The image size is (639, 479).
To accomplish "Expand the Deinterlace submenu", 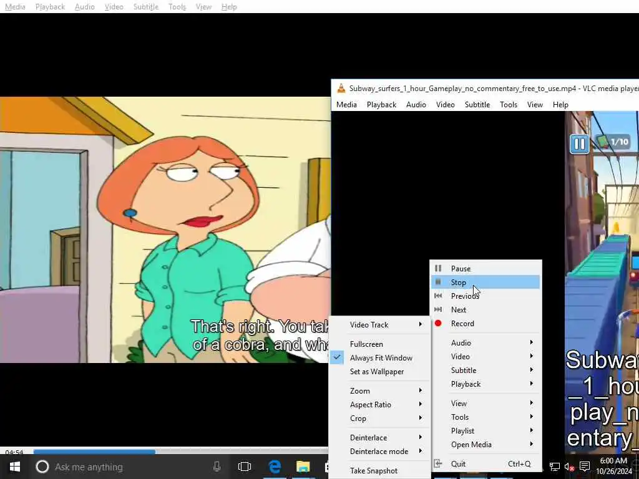I will pyautogui.click(x=380, y=437).
